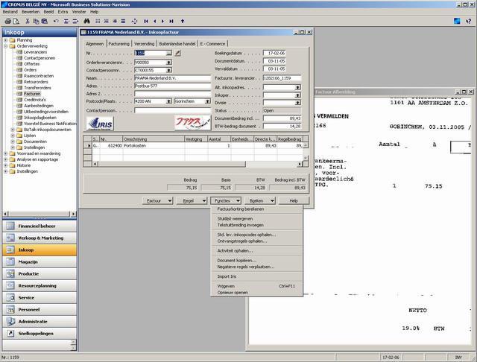Collapse the Orderverwerking folder
This screenshot has width=477, height=362.
(x=5, y=46)
